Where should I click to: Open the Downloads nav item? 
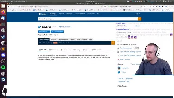91,14
